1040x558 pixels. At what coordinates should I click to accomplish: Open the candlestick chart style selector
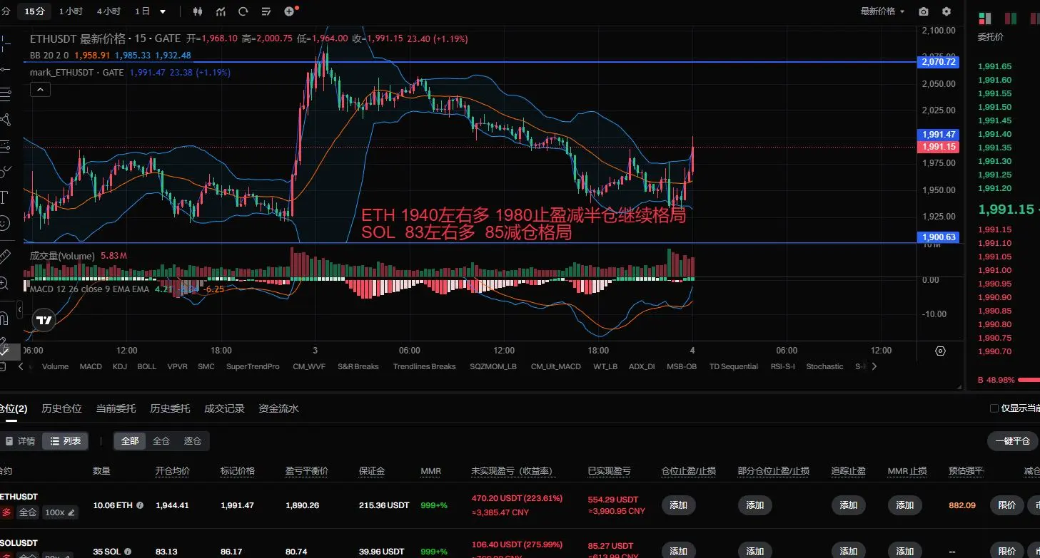point(198,11)
